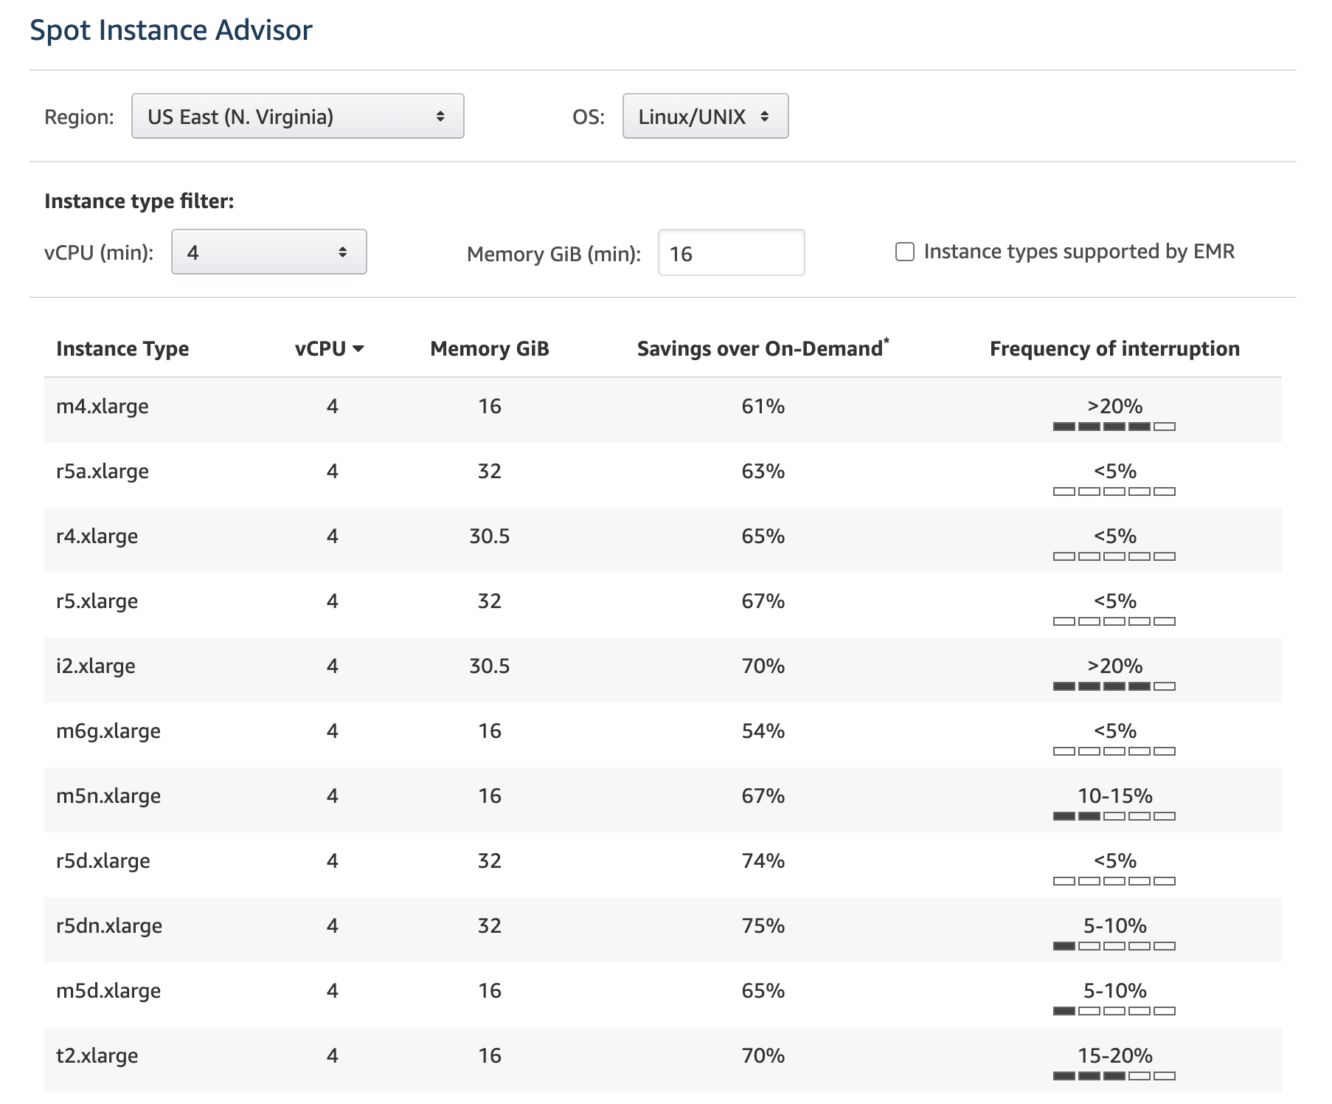Click the t2.xlarge interruption frequency bar

tap(1114, 1076)
